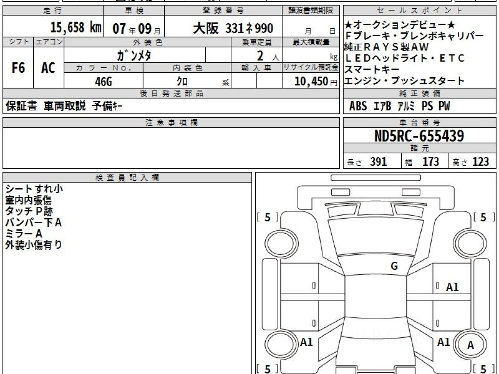Viewport: 499px width, 374px height.
Task: Select the equipment line ABS エアB アルミ PS PW
Action: coord(400,106)
